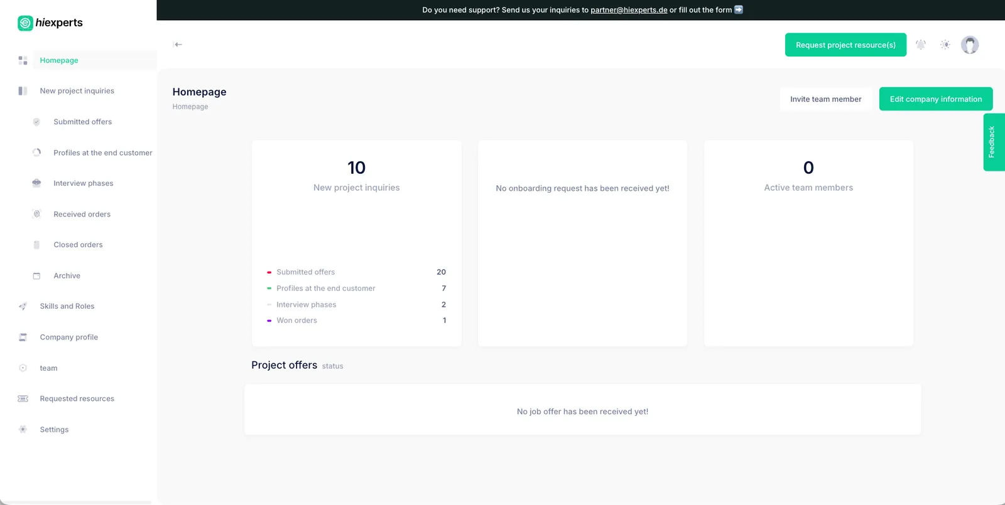1005x505 pixels.
Task: Click the value 7 for Profiles row
Action: tap(444, 289)
